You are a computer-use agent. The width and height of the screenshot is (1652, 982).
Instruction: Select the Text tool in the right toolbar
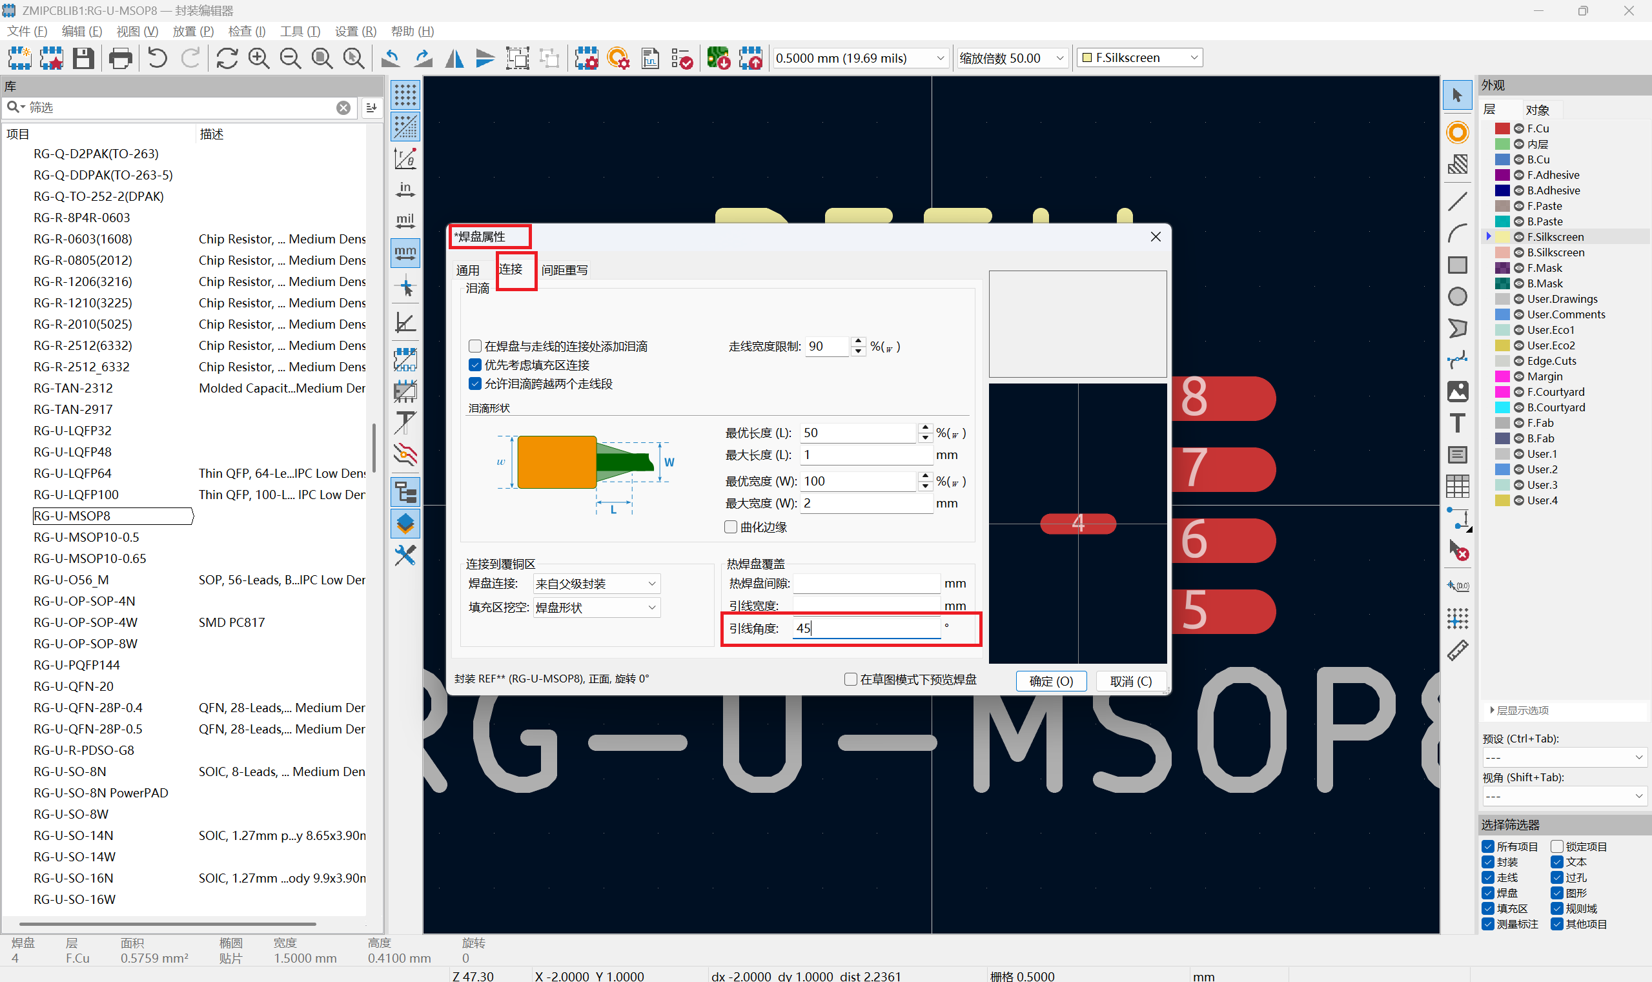point(1457,424)
